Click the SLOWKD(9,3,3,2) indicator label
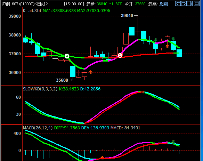 coord(40,89)
